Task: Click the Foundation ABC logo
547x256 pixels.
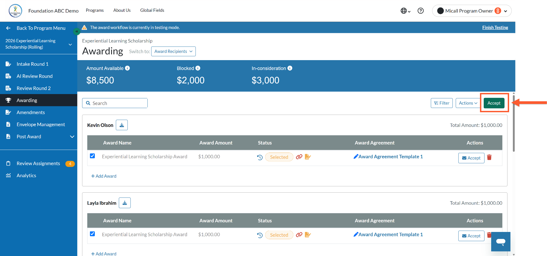Action: [15, 11]
